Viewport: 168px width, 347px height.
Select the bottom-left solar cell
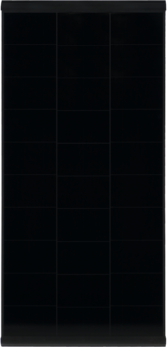pyautogui.click(x=30, y=320)
